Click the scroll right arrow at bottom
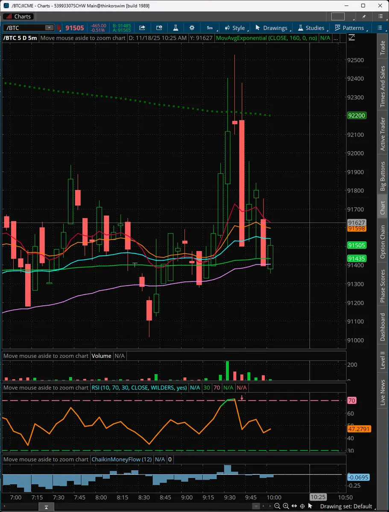 pyautogui.click(x=269, y=506)
